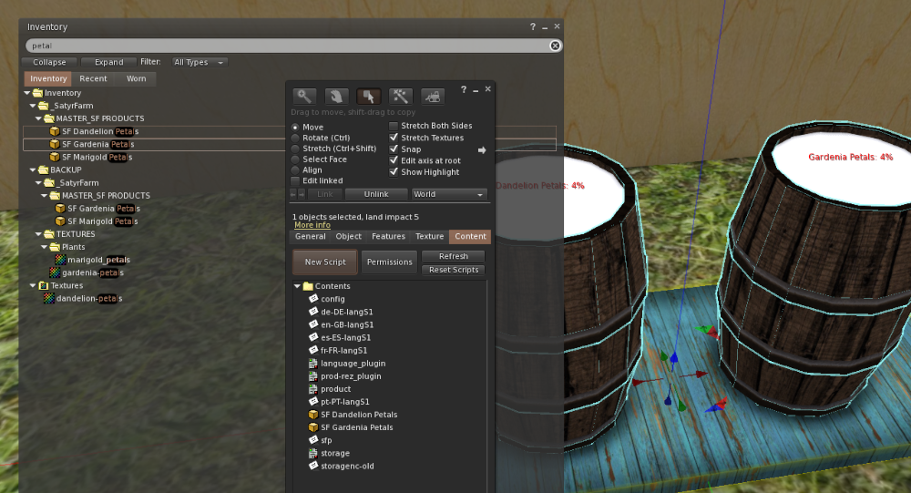Select the Create (magic wand) tool

point(401,96)
